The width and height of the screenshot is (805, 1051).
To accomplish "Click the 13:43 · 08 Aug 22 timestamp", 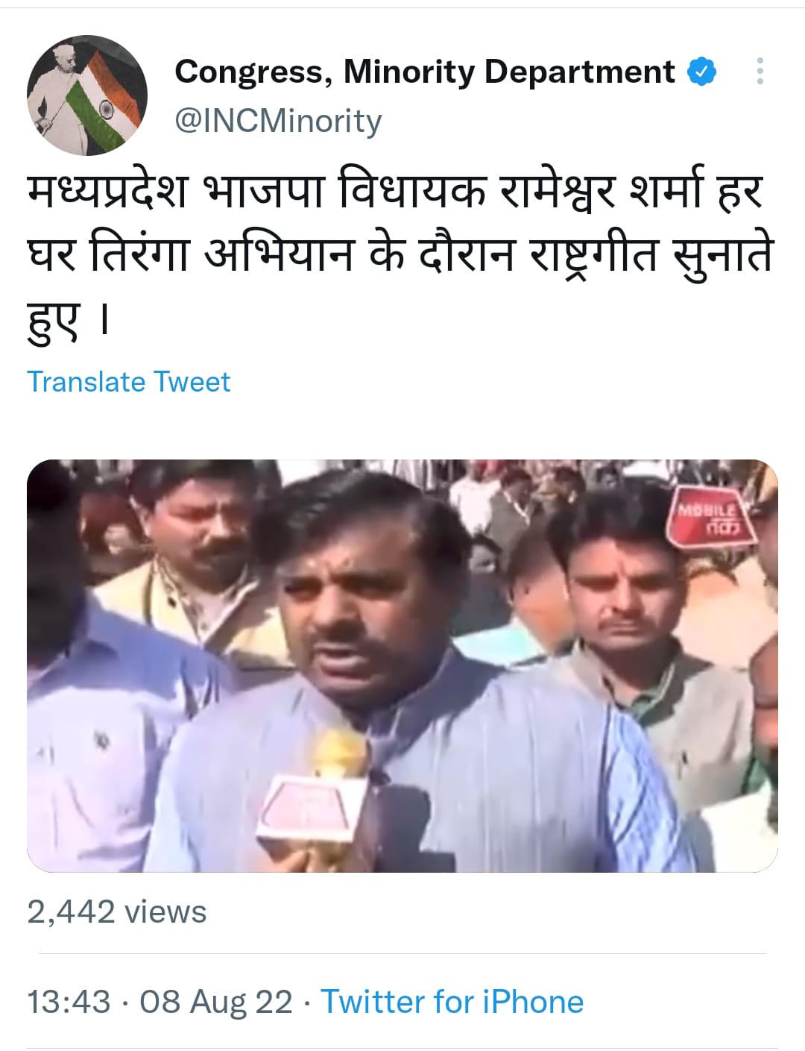I will point(160,1002).
